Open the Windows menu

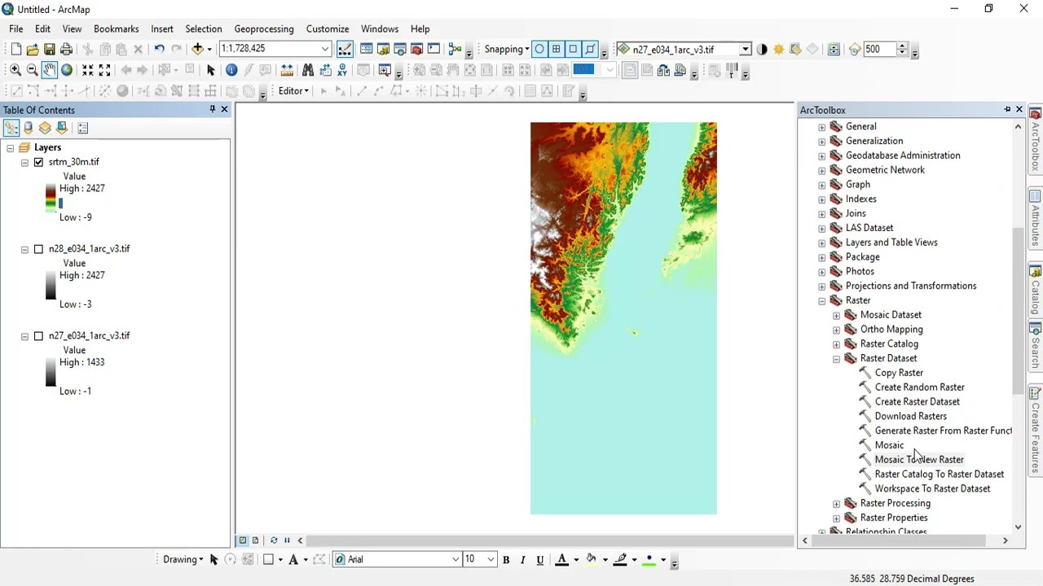pos(380,29)
